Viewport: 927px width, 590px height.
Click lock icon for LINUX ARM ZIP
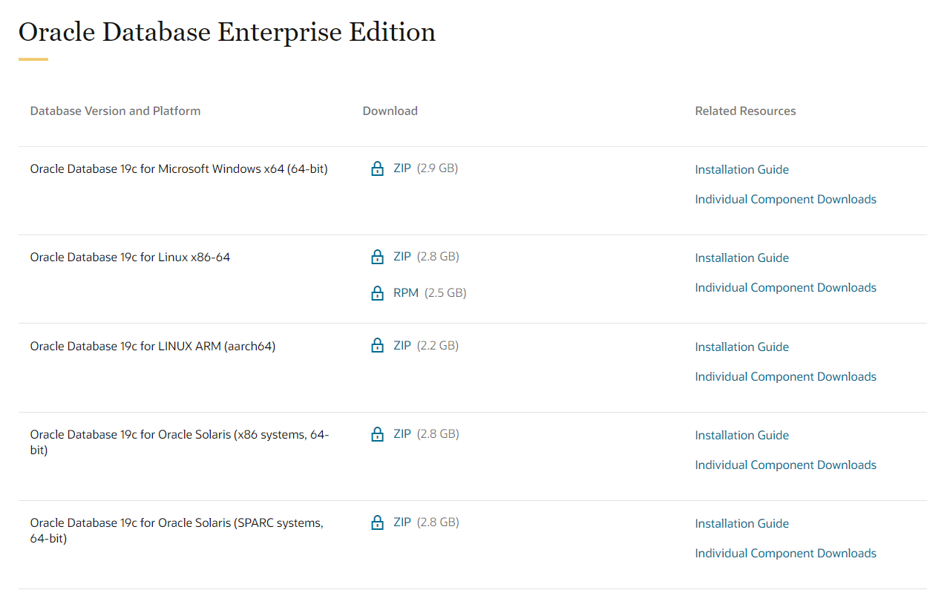[377, 345]
